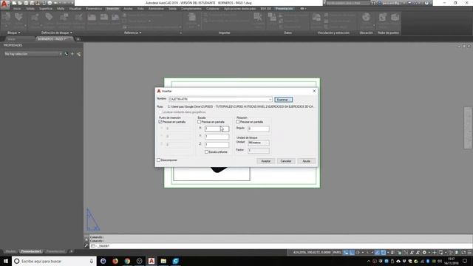473x266 pixels.
Task: Click the Camtasia icon in Windows taskbar
Action: (176, 261)
